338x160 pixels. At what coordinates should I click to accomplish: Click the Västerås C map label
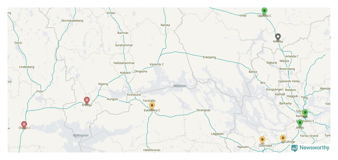click(x=157, y=64)
